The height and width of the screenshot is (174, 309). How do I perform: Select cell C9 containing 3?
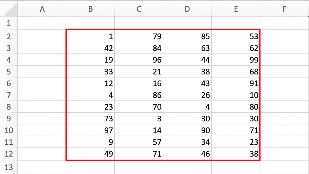139,118
